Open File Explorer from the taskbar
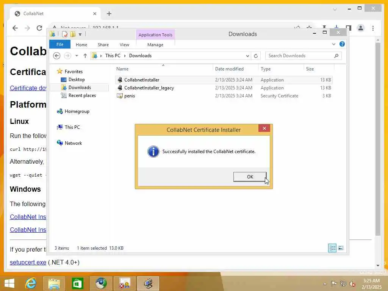The image size is (388, 291). pyautogui.click(x=54, y=283)
